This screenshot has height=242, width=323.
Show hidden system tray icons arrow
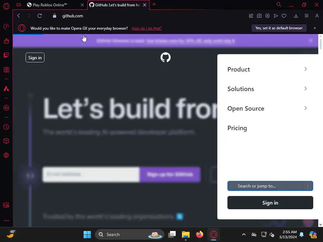click(x=244, y=234)
